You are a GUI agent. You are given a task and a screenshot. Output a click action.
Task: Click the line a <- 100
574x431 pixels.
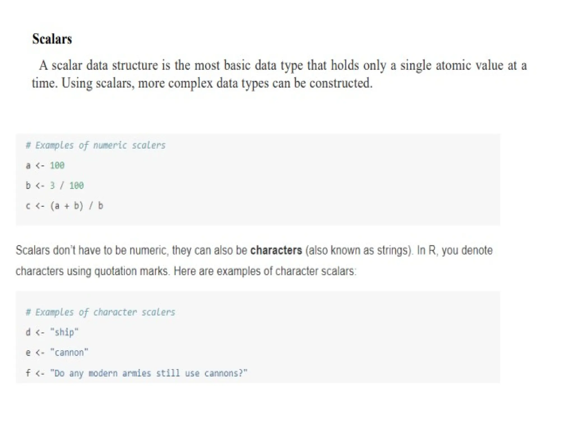pos(45,166)
